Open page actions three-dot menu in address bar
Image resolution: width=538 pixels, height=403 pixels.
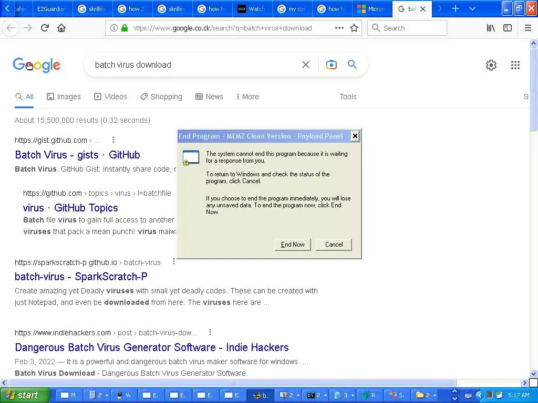point(339,28)
